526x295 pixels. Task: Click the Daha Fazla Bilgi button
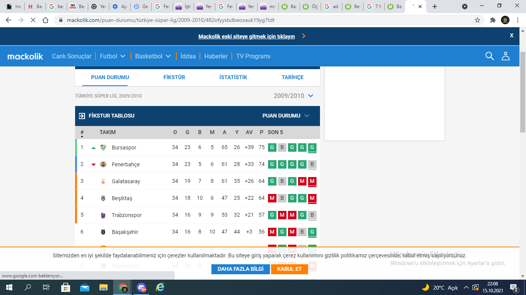pos(241,269)
